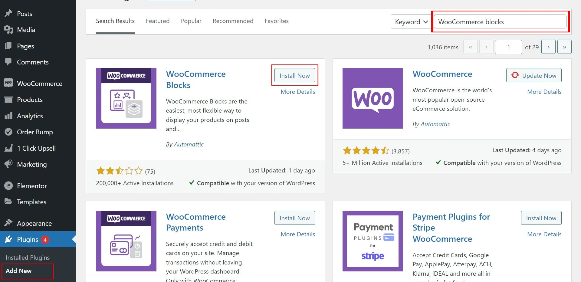The height and width of the screenshot is (282, 581).
Task: Click the WooCommerce plugin Woo logo thumbnail
Action: click(373, 98)
